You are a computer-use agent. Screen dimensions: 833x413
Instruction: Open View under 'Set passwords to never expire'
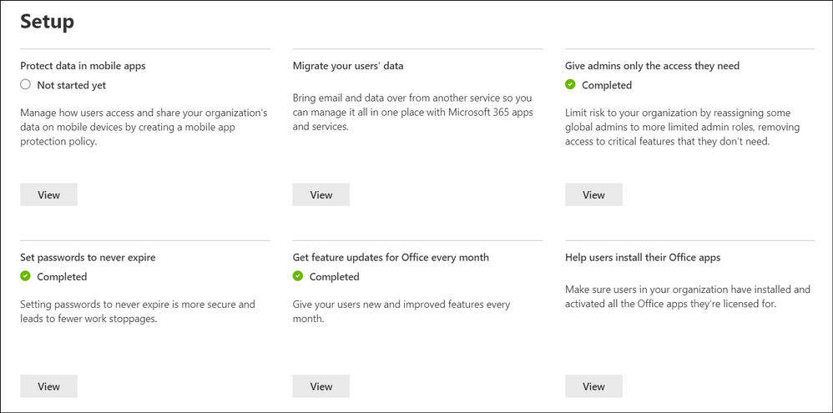point(48,386)
